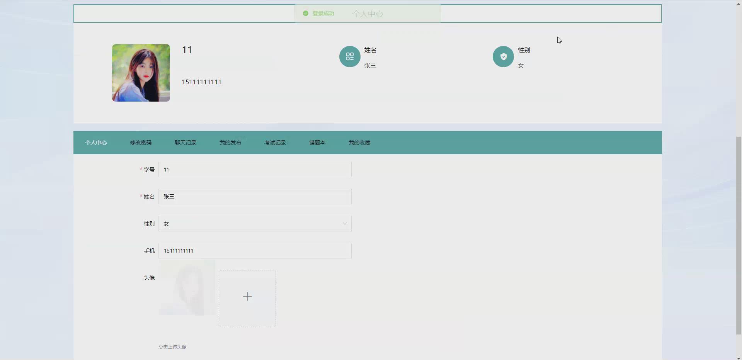Viewport: 742px width, 360px height.
Task: Click the 女 value under 性别 card
Action: pyautogui.click(x=521, y=66)
